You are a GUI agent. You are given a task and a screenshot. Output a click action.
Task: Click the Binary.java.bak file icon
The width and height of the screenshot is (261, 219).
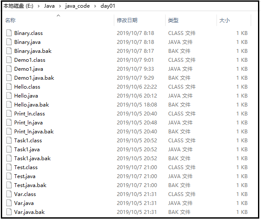[9, 51]
